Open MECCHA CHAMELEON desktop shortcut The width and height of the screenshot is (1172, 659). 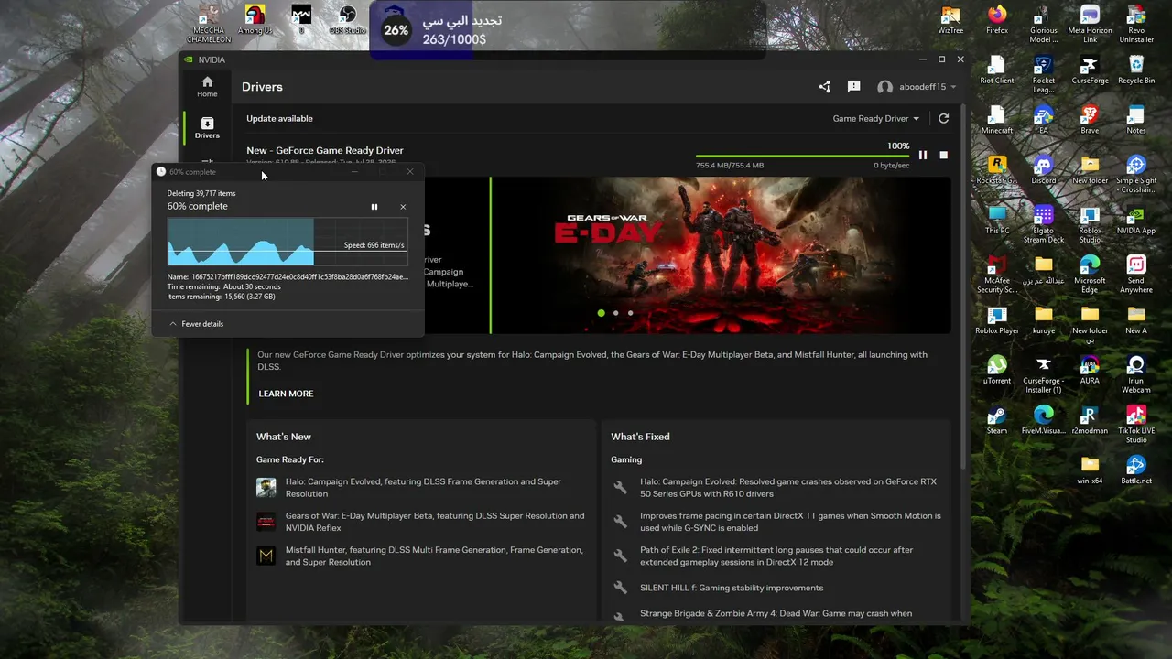pyautogui.click(x=209, y=24)
